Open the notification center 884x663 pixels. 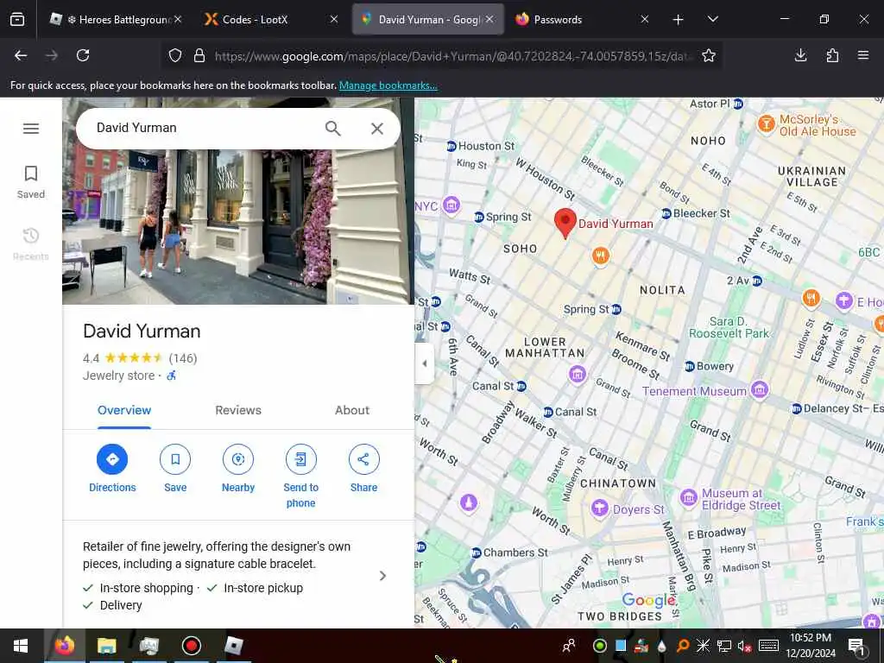point(856,646)
